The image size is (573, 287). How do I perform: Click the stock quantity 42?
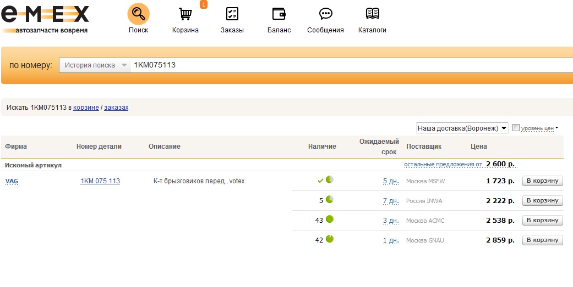(319, 240)
